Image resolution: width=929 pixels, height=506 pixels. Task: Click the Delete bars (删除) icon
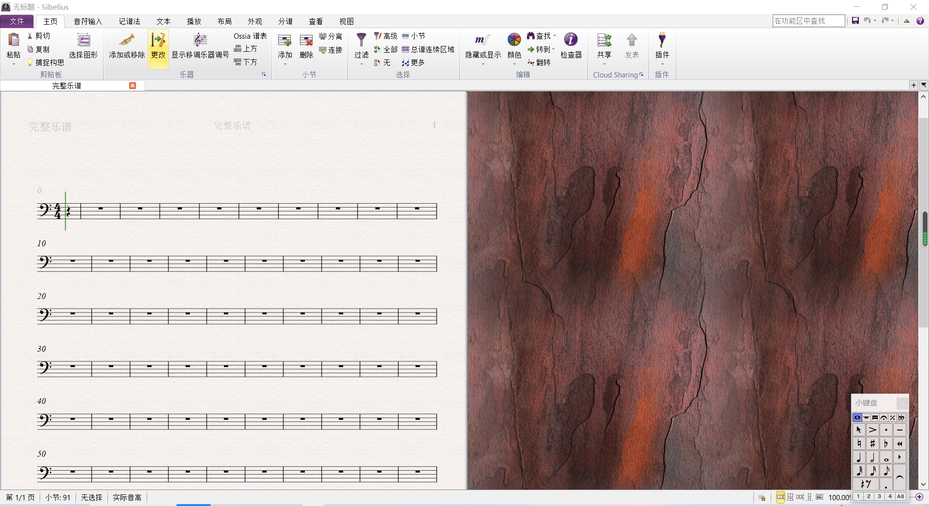tap(306, 40)
